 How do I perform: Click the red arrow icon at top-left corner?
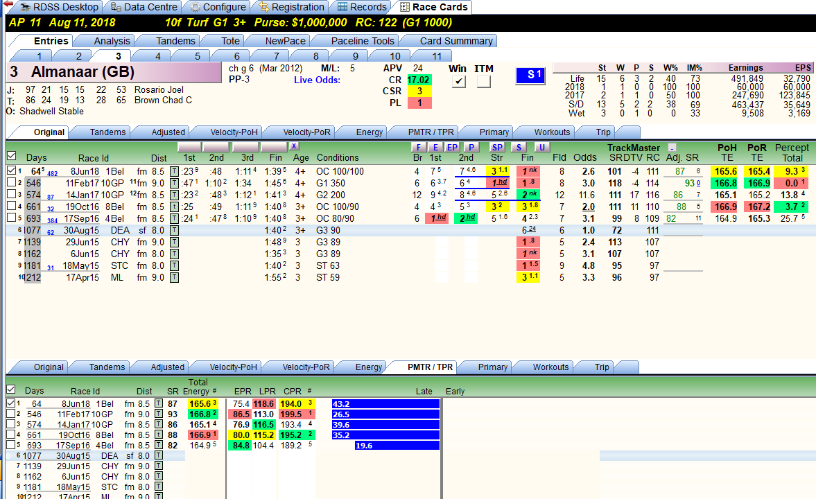pos(8,3)
